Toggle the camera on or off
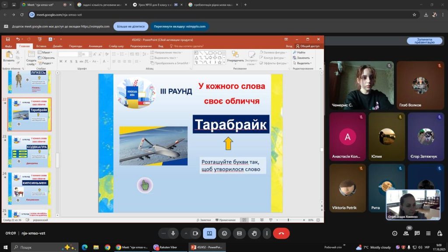 [196, 234]
